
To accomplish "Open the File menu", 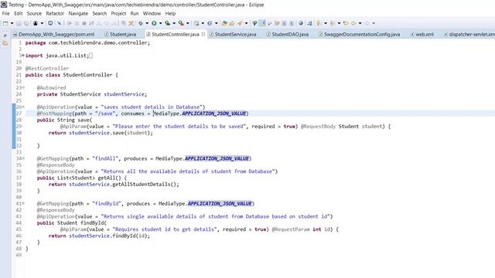I will pos(5,14).
